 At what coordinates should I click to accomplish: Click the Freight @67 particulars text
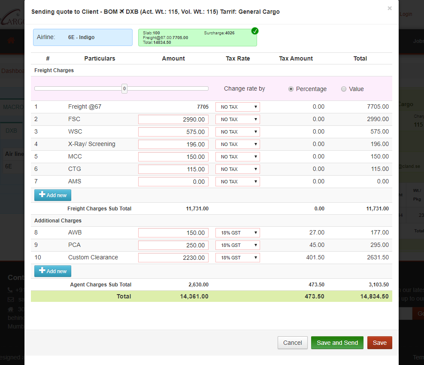tap(85, 106)
